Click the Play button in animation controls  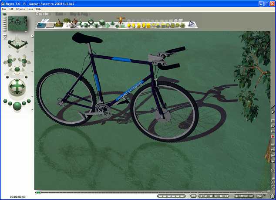(216, 196)
